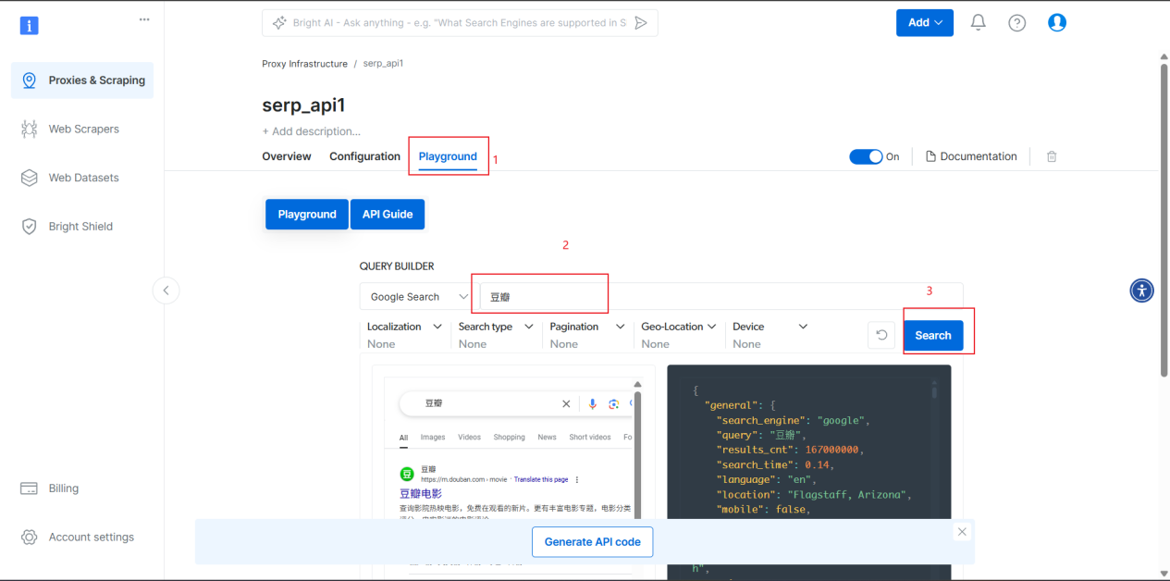The image size is (1170, 581).
Task: Open the help question mark icon
Action: [1017, 23]
